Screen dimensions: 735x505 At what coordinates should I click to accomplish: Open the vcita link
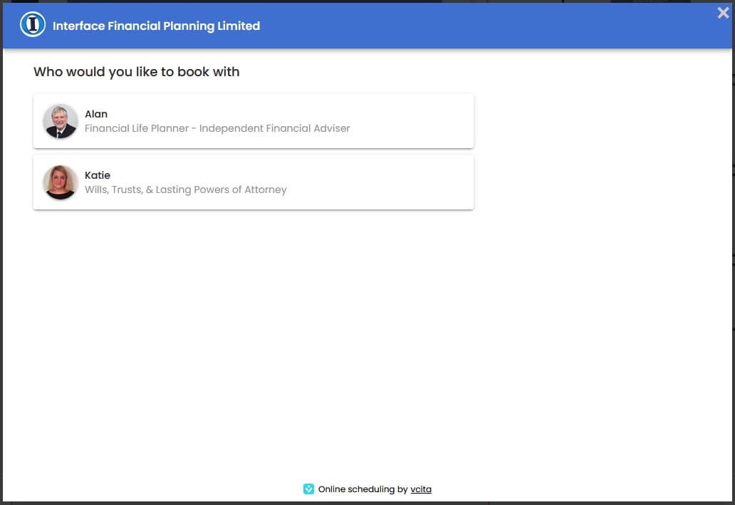421,489
